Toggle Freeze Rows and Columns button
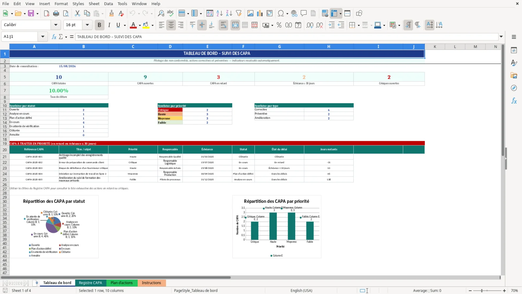The width and height of the screenshot is (522, 294). (334, 13)
